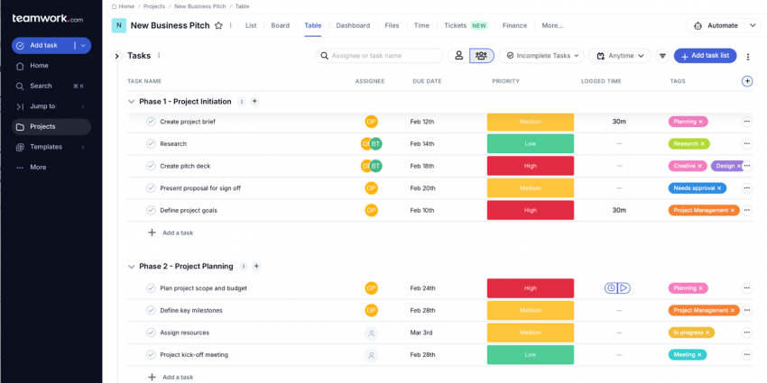Click the filter icon beside Anytime
The width and height of the screenshot is (767, 383).
click(x=662, y=56)
